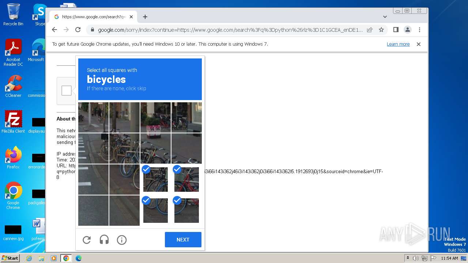
Task: Reload the page in Chrome toolbar
Action: coord(78,30)
